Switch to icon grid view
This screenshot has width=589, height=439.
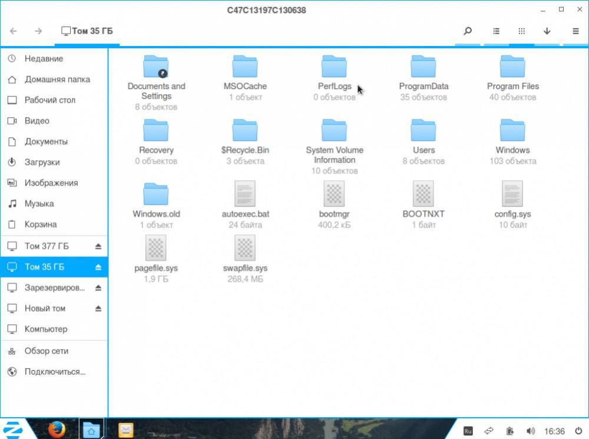[x=521, y=31]
